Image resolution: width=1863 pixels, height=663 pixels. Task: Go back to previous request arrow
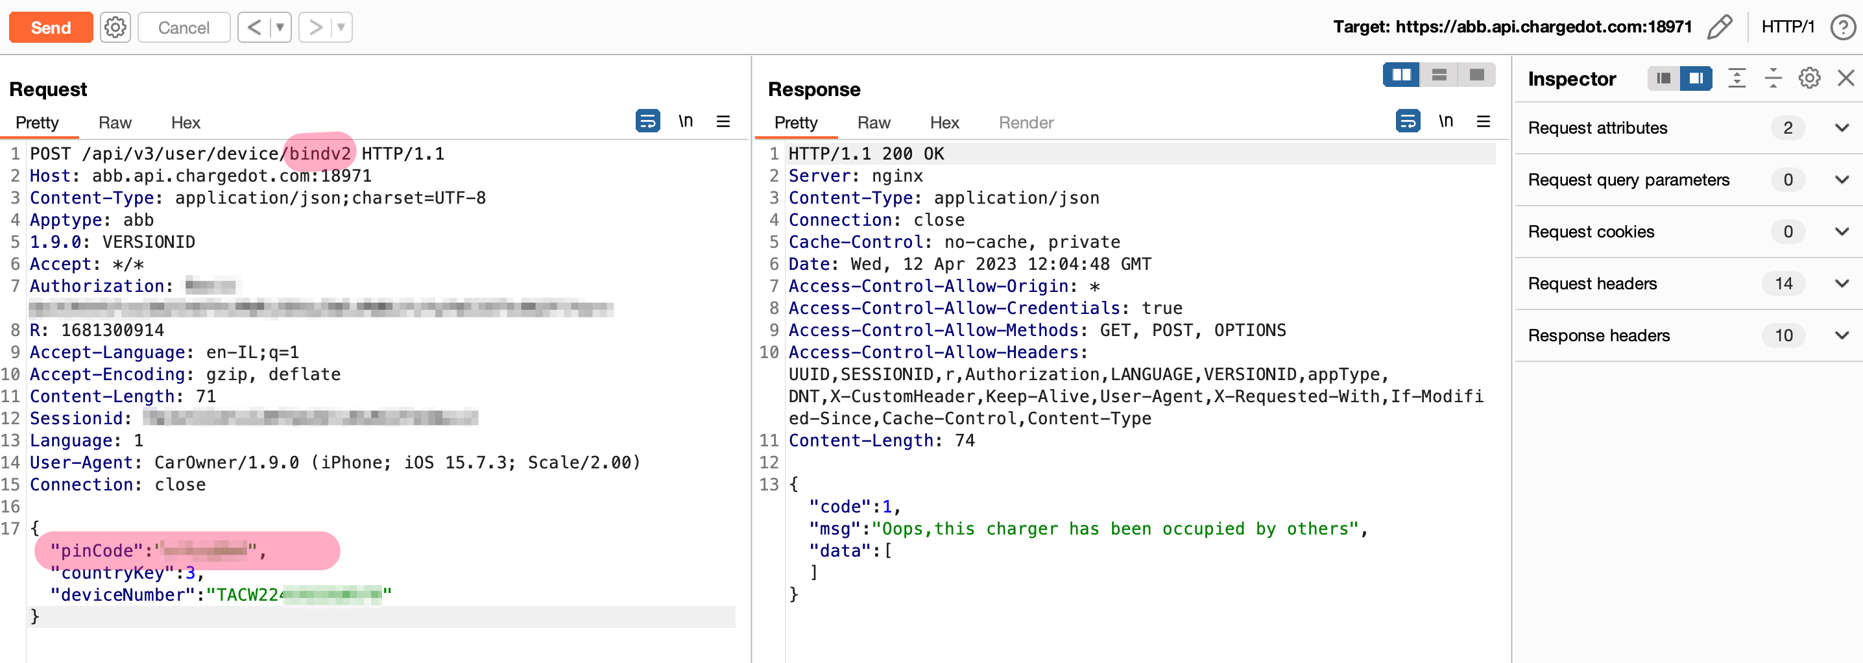(x=254, y=27)
